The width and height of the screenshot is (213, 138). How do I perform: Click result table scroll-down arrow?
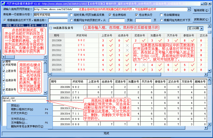point(209,124)
